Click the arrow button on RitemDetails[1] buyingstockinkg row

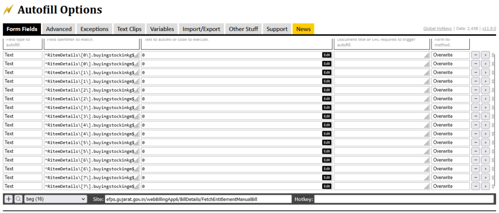tap(485, 72)
